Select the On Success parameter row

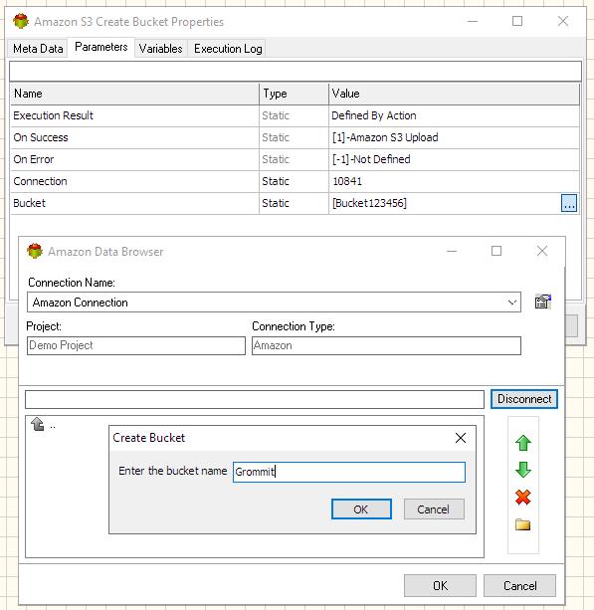pyautogui.click(x=295, y=137)
